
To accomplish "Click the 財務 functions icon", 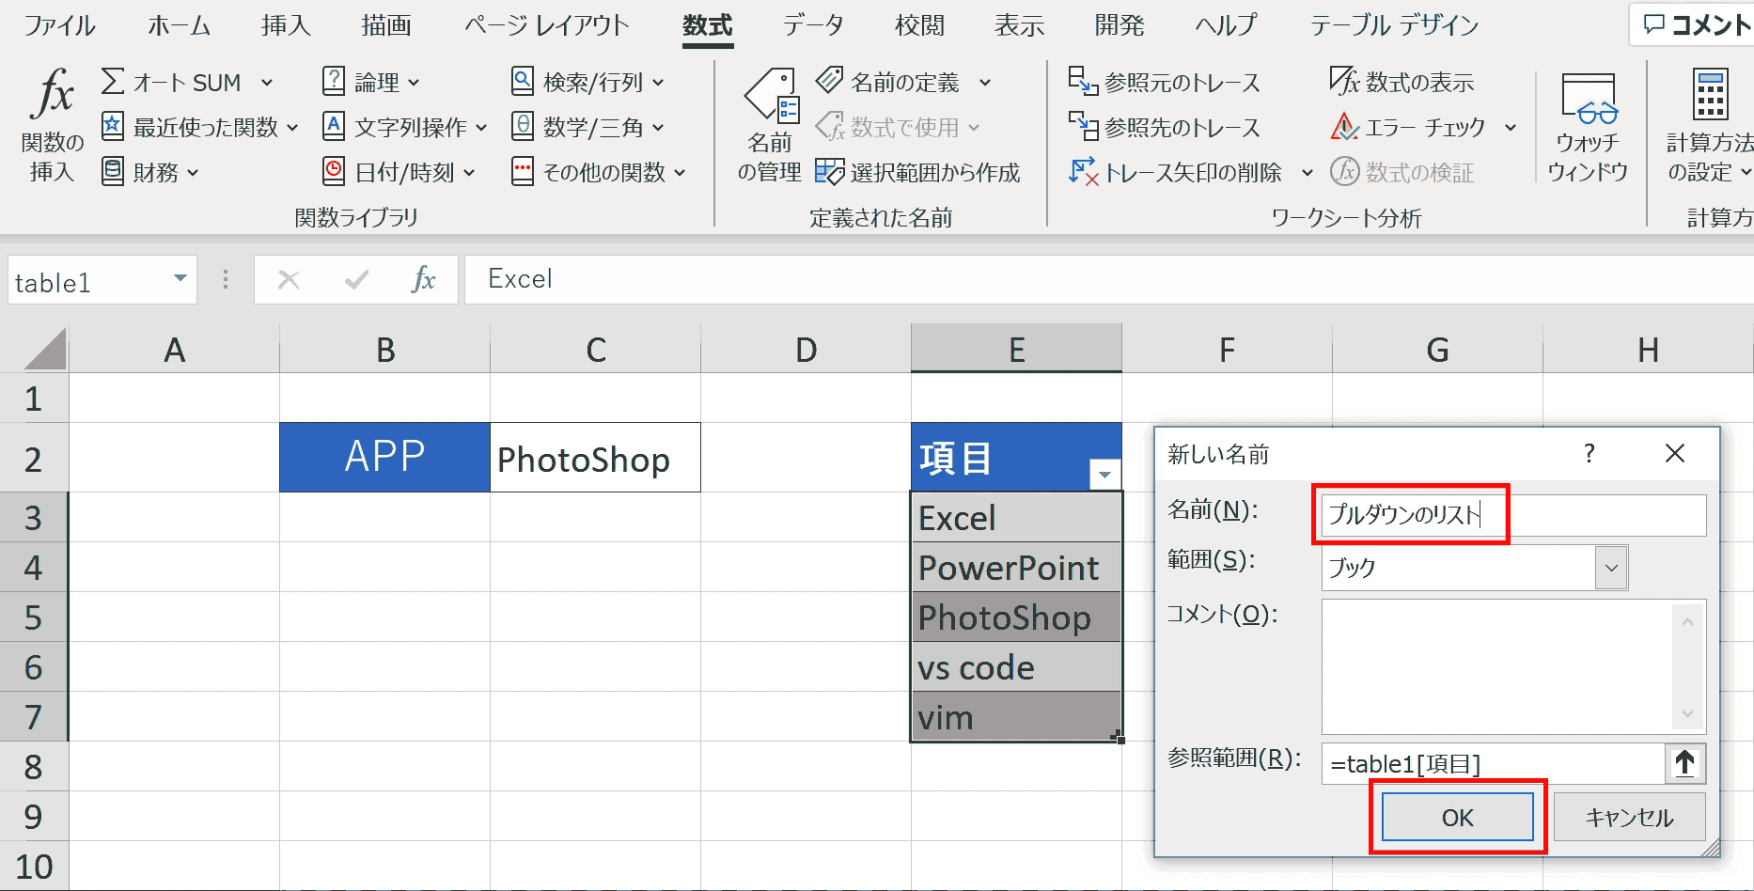I will (113, 172).
